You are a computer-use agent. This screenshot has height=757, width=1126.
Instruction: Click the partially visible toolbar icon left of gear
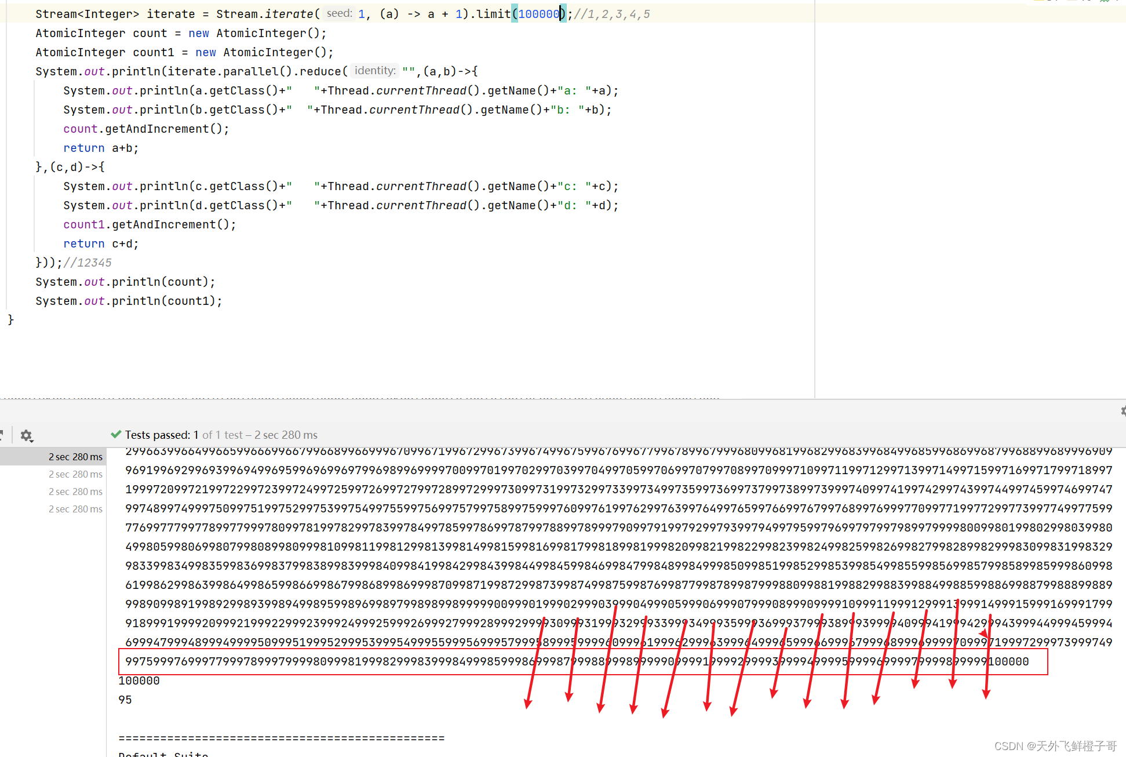[x=2, y=434]
